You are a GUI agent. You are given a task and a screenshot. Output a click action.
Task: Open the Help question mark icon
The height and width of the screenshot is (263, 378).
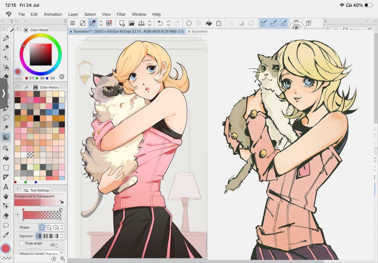309,23
